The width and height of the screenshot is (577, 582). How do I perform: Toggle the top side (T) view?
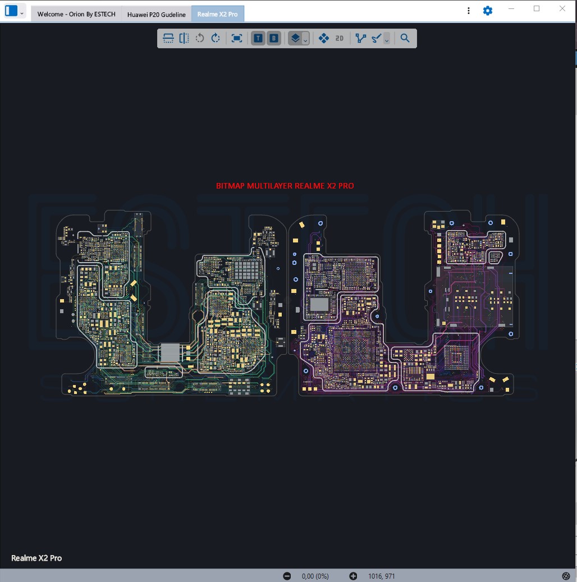[258, 38]
